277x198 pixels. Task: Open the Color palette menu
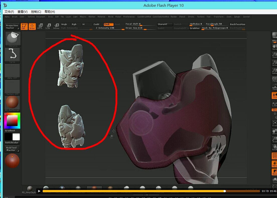22,17
